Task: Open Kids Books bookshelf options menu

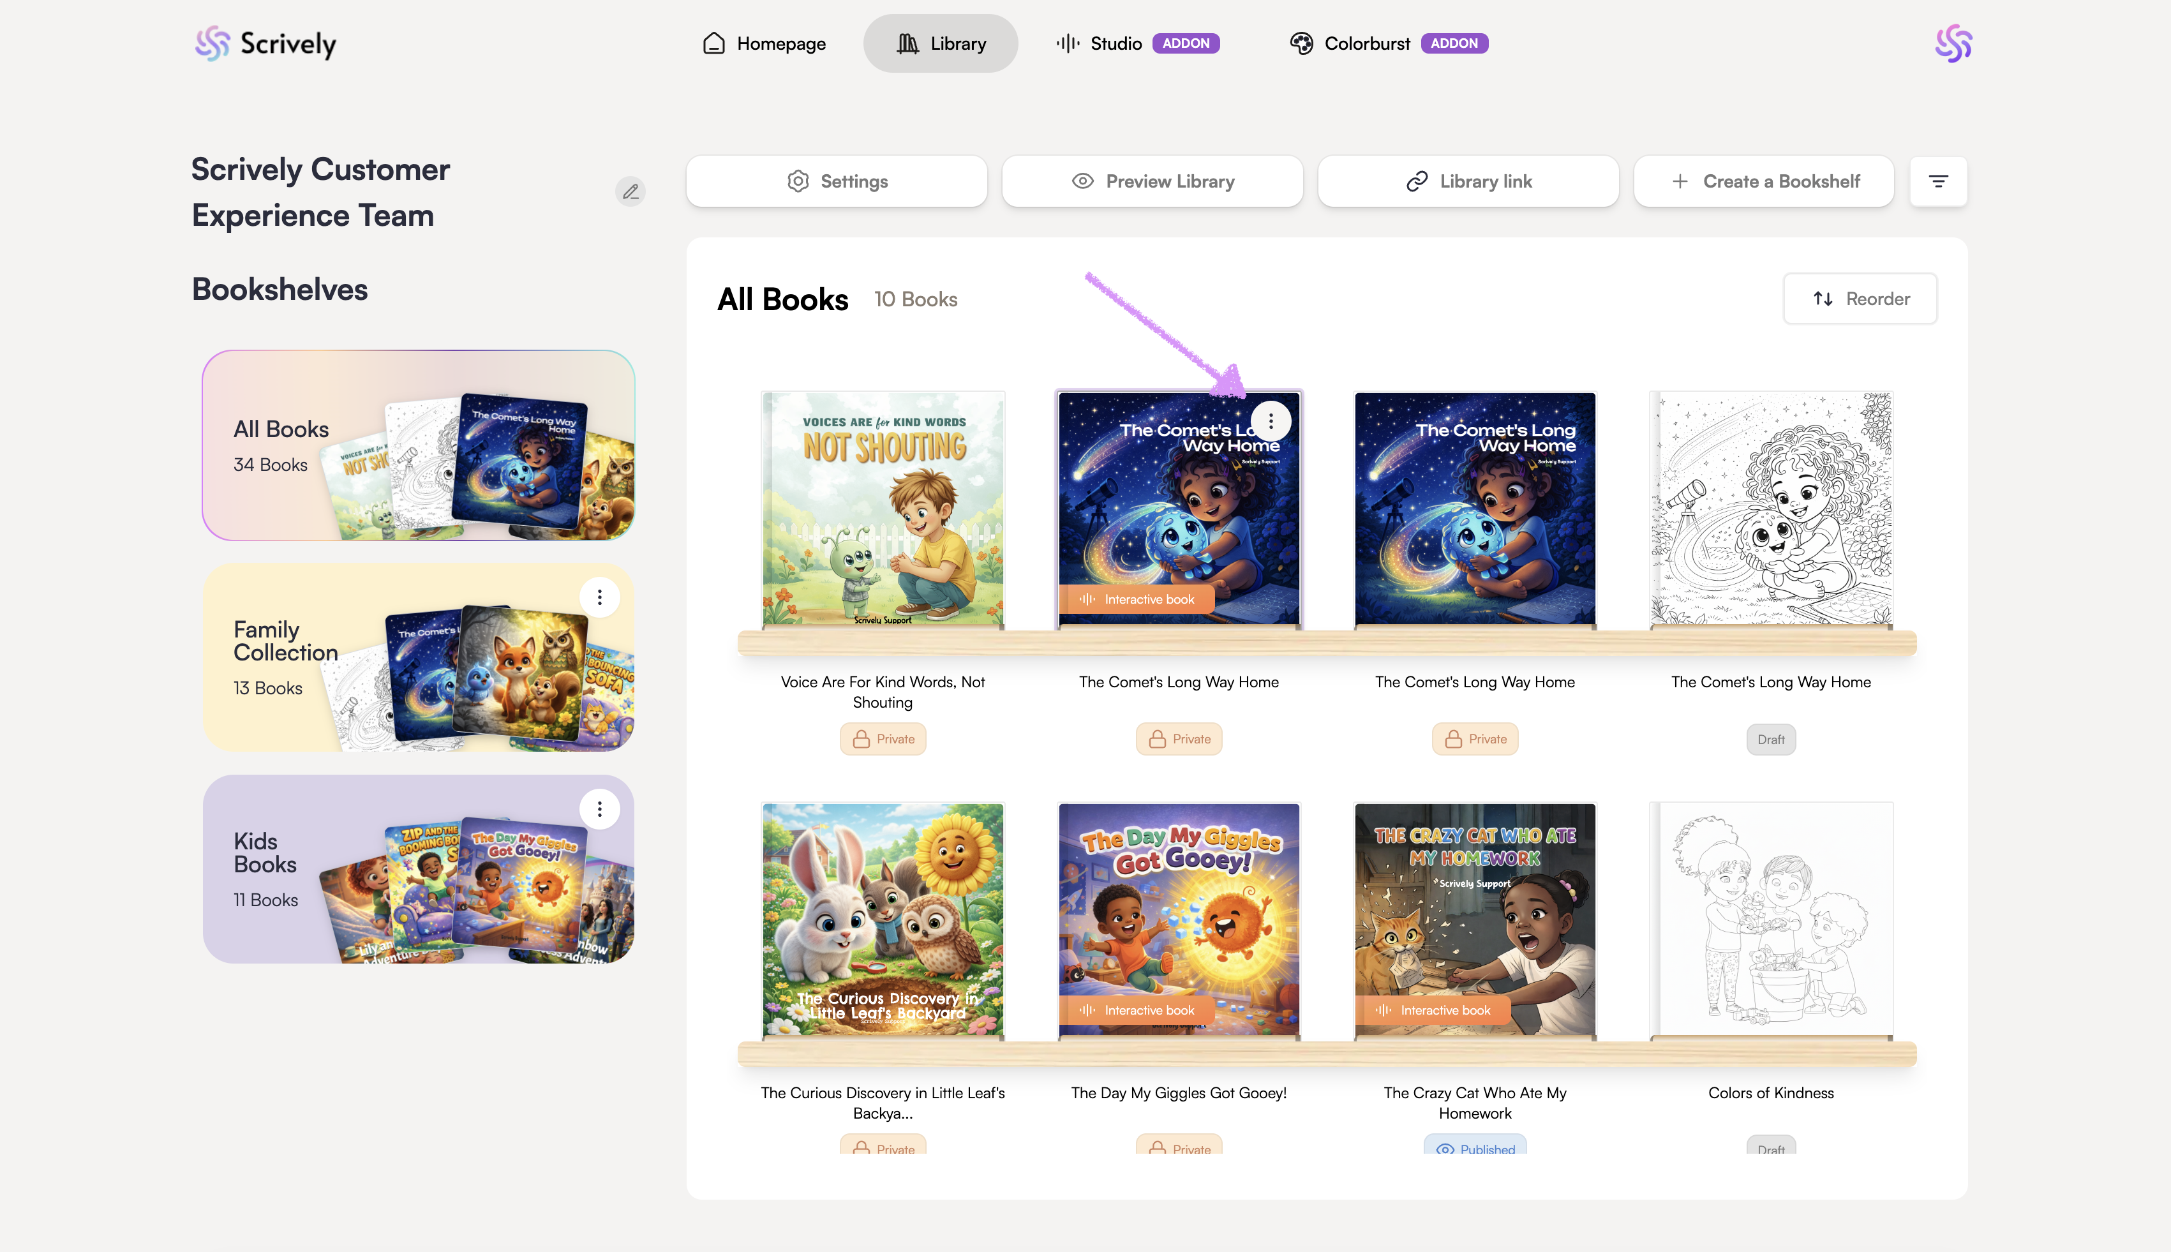Action: [599, 809]
